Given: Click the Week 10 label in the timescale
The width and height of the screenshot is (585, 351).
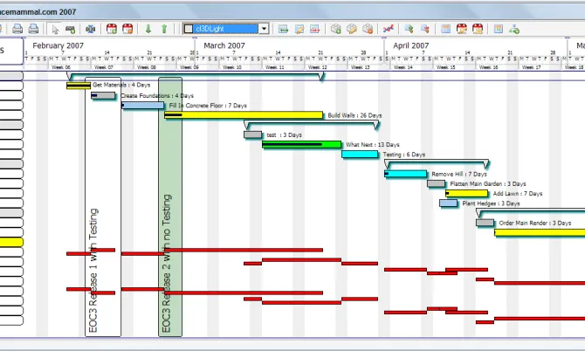Looking at the screenshot, I should pyautogui.click(x=232, y=67).
